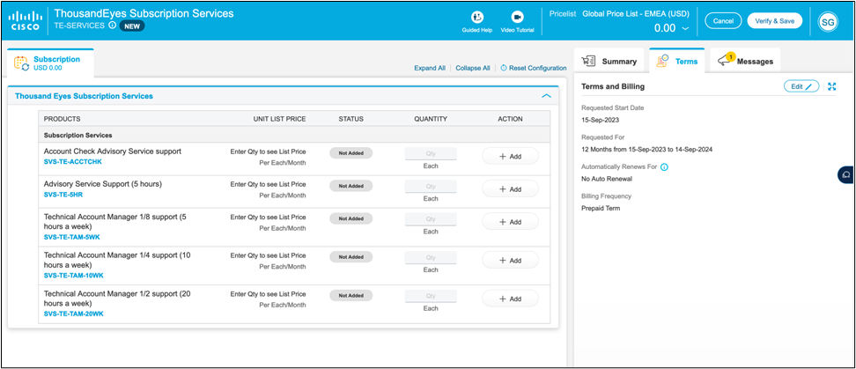
Task: Click Not Added status for SVS-TE-TAM-20WK
Action: point(351,295)
